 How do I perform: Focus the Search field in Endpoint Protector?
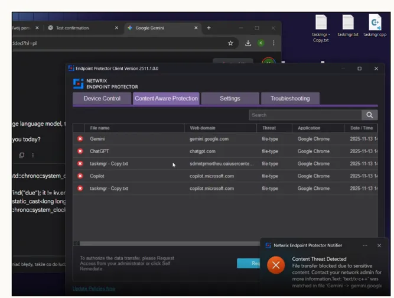[x=305, y=115]
